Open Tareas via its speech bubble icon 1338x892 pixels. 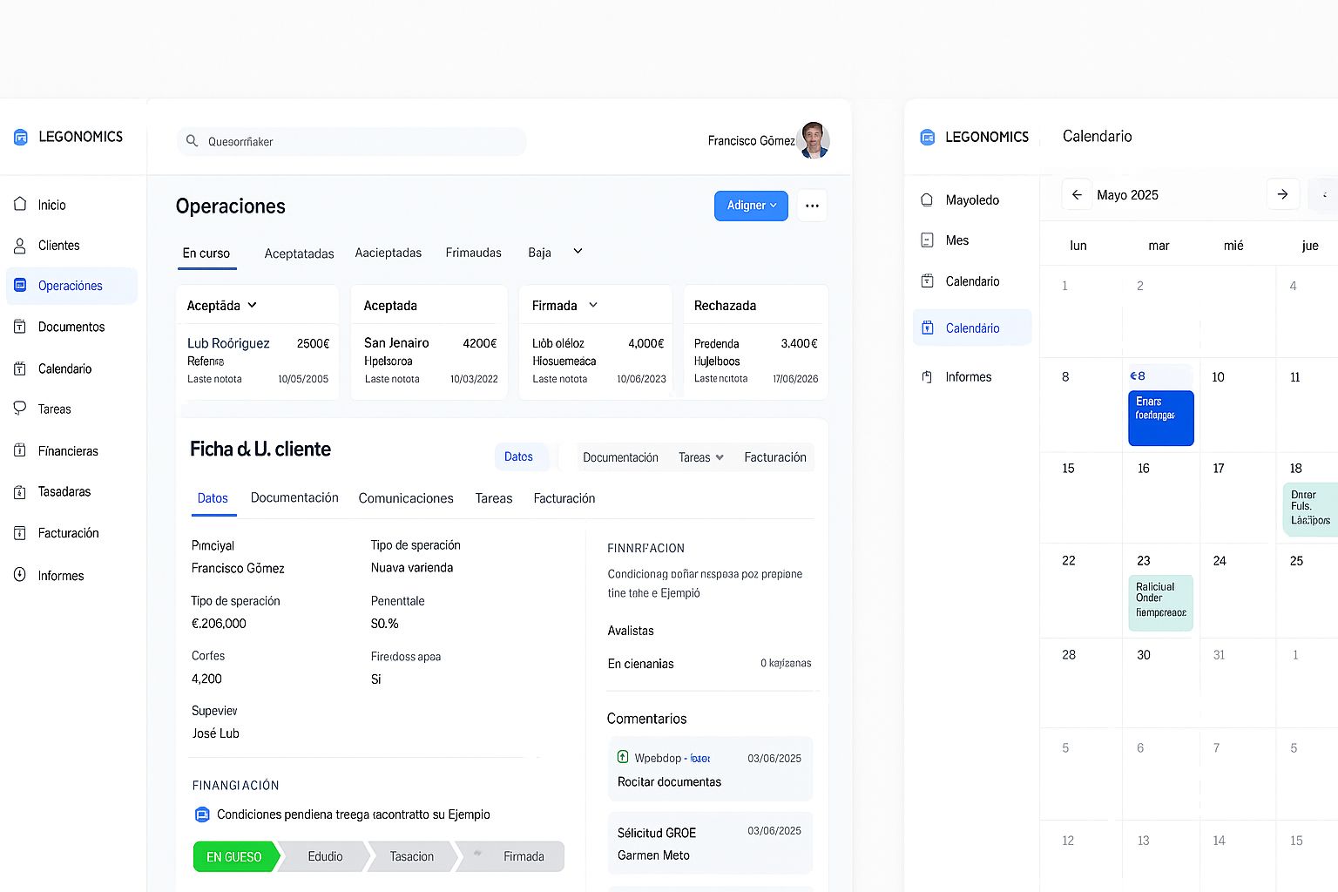point(20,409)
